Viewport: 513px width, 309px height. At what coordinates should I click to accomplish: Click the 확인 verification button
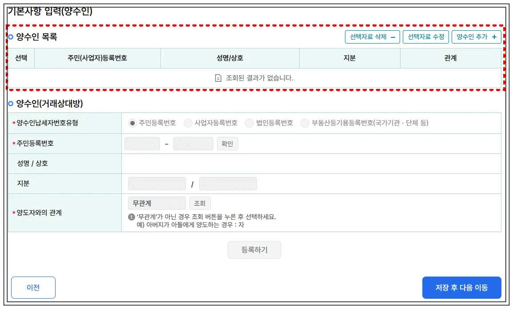coord(227,143)
